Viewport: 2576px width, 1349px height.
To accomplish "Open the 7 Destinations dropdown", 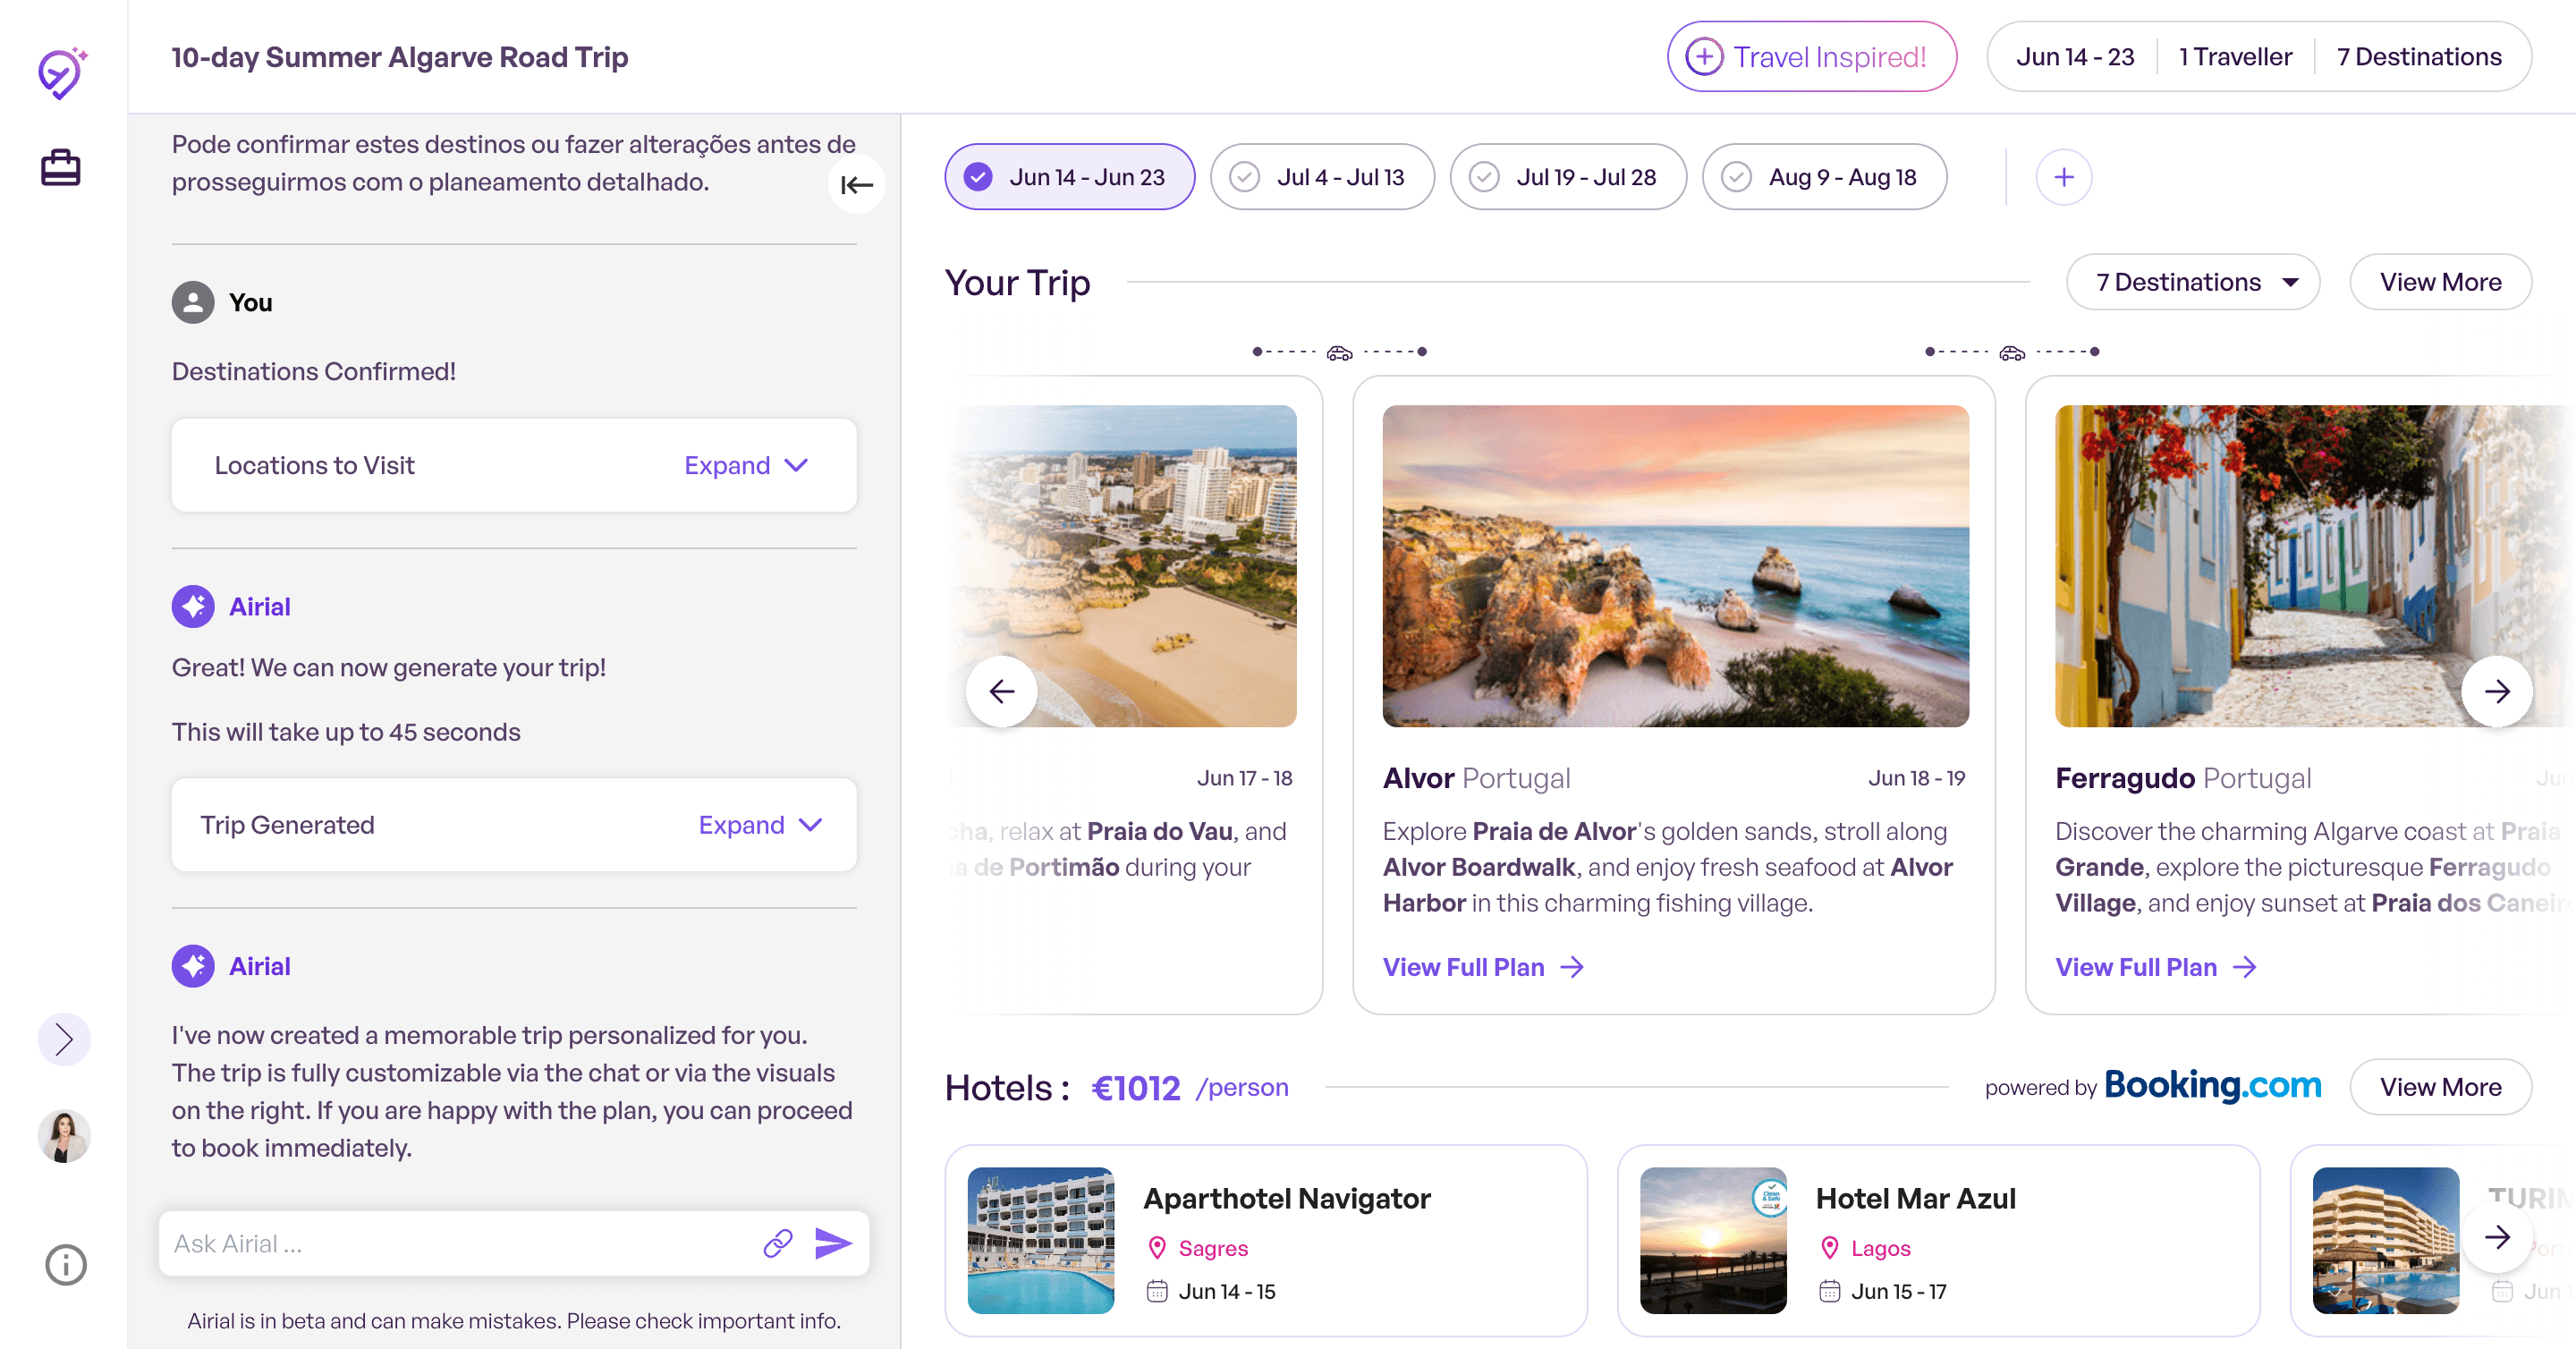I will [2192, 282].
